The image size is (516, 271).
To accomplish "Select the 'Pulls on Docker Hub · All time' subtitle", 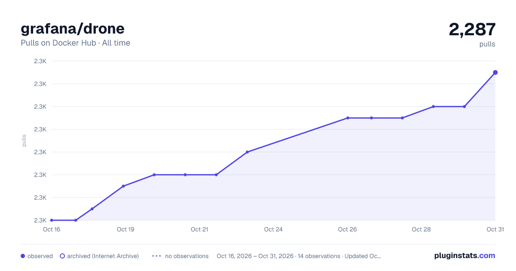I will (75, 43).
